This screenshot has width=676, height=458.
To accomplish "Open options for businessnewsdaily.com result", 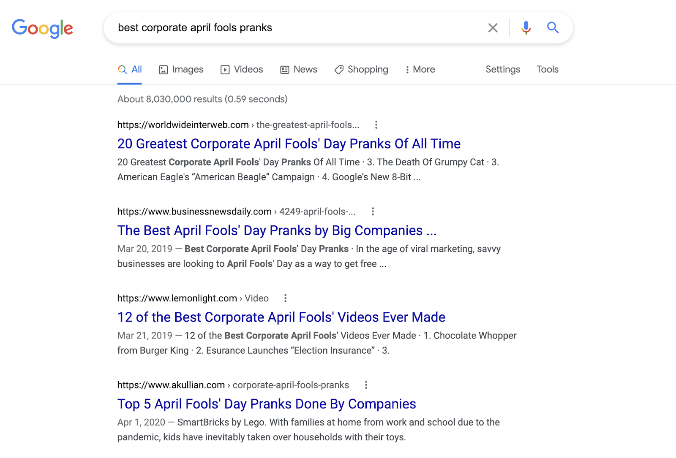I will pyautogui.click(x=373, y=211).
